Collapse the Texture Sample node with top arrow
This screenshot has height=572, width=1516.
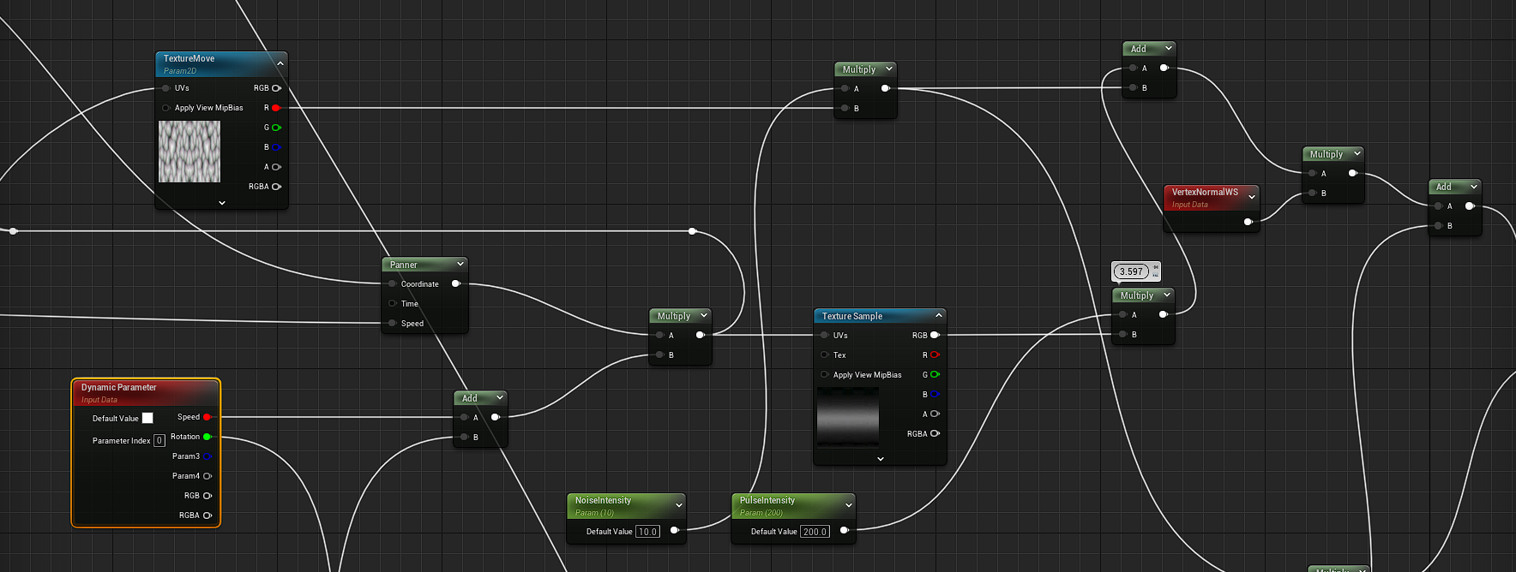(938, 315)
